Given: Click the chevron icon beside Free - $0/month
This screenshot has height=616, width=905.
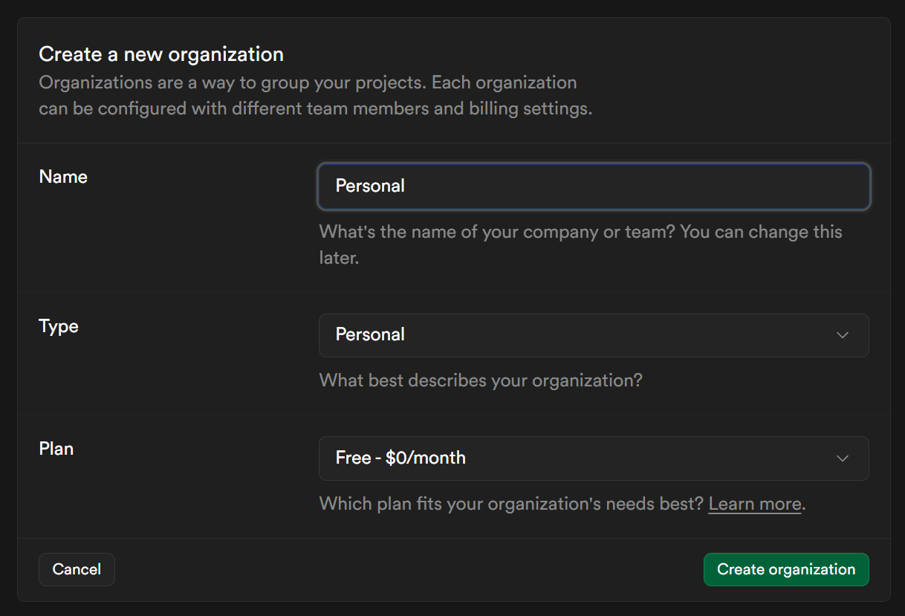Looking at the screenshot, I should [843, 458].
